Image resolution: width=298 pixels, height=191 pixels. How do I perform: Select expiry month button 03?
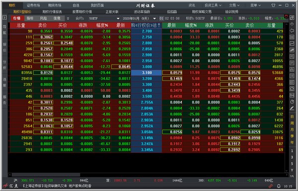pos(172,18)
